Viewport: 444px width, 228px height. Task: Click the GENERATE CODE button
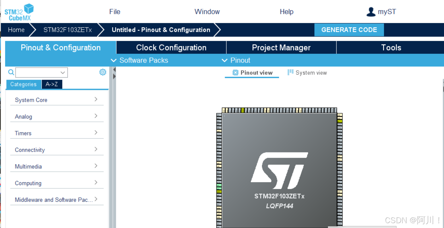349,30
